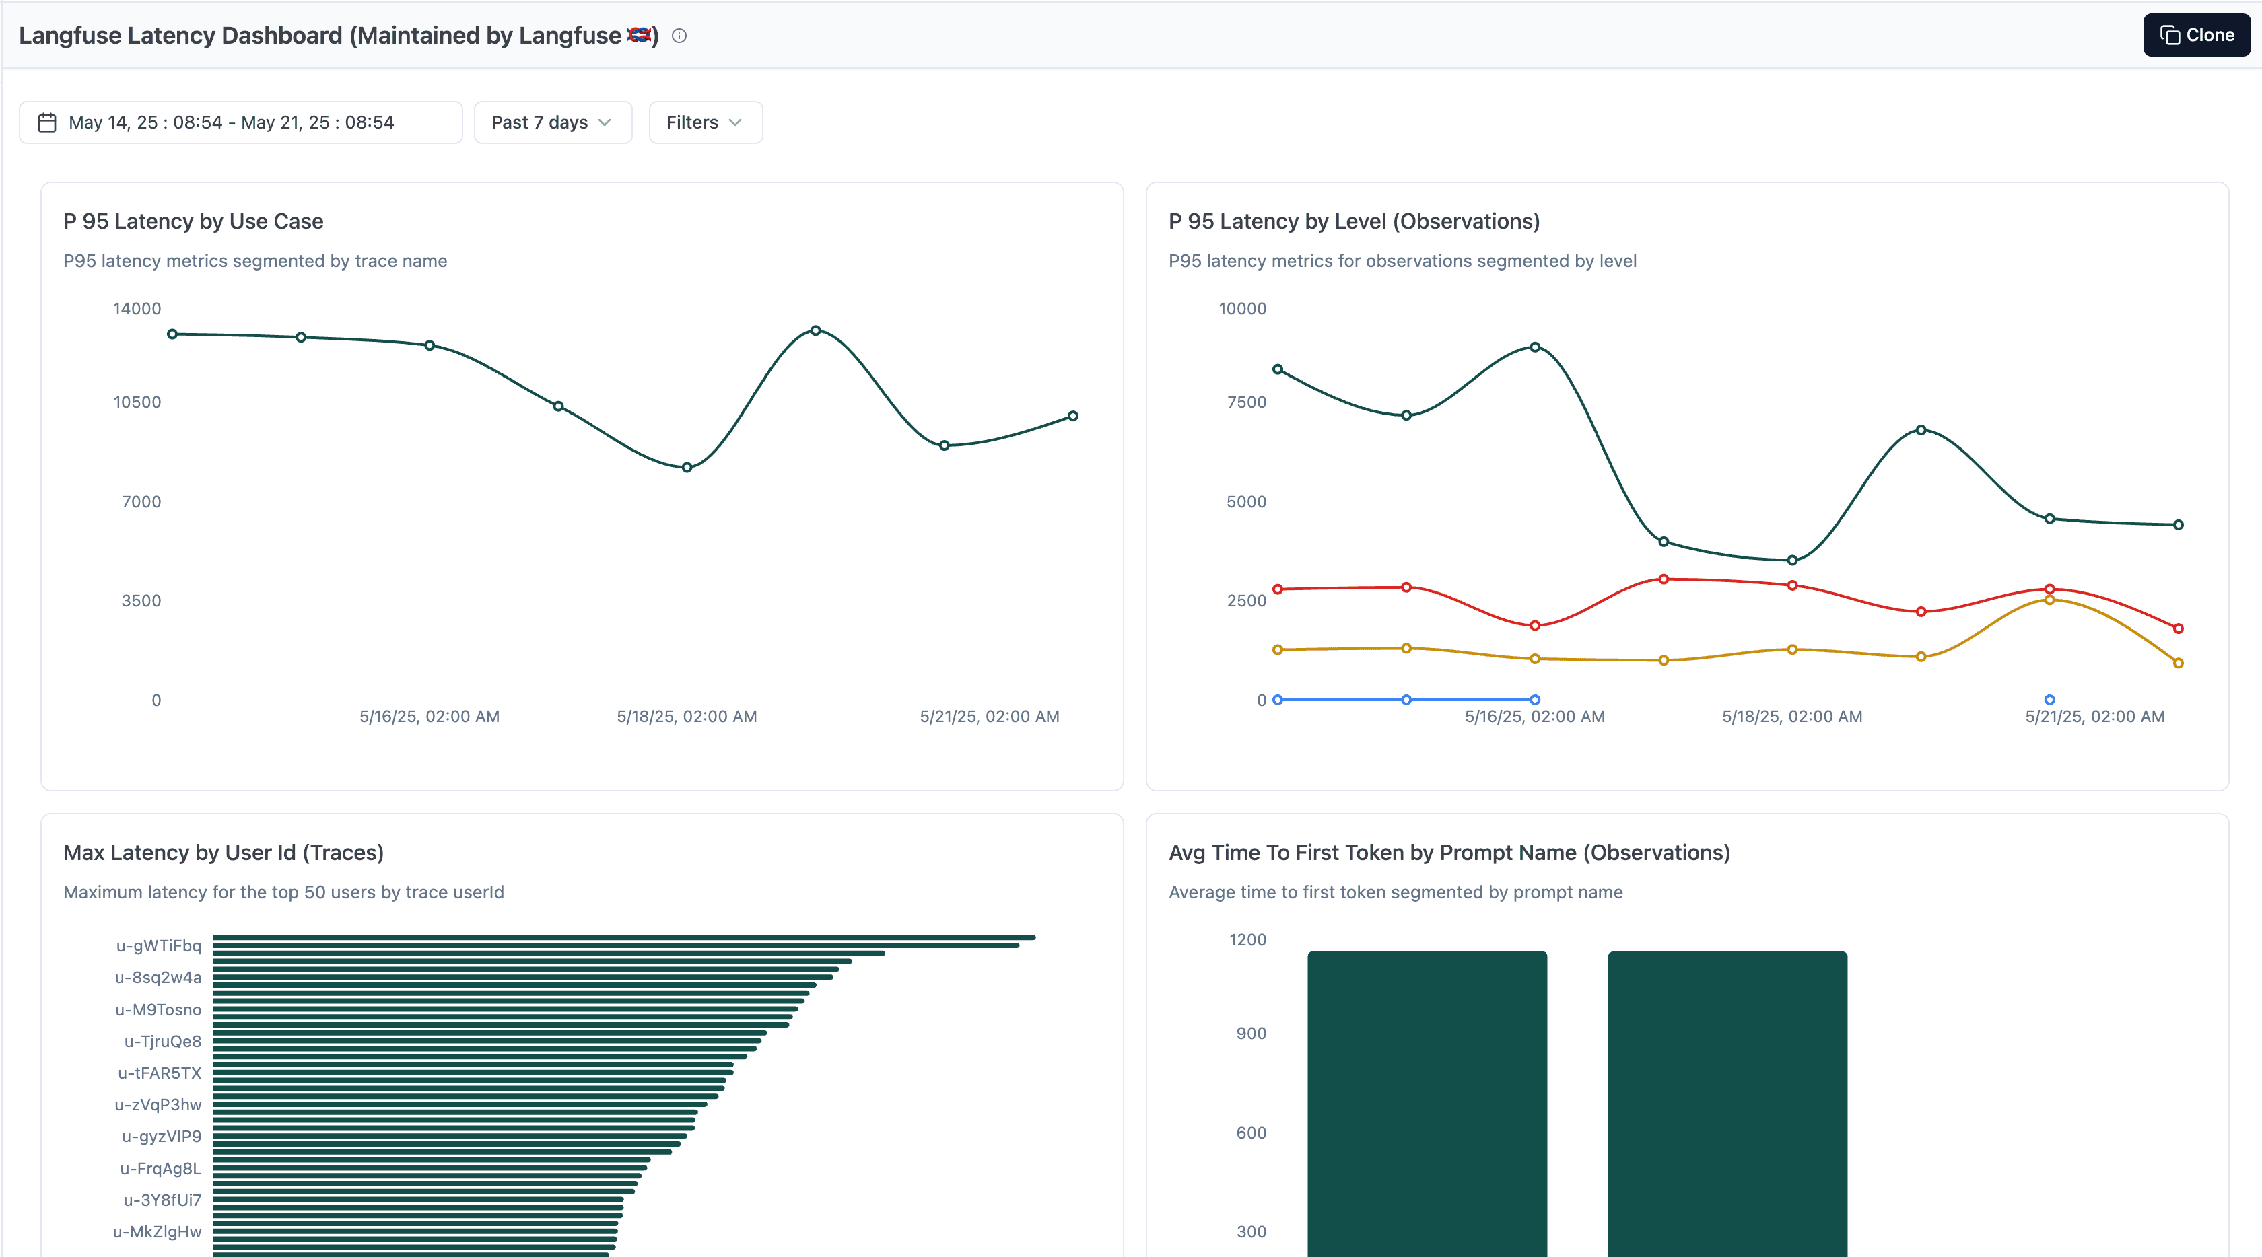The image size is (2262, 1257).
Task: Click the longest bar for user u-gWTiFbq
Action: pyautogui.click(x=615, y=937)
